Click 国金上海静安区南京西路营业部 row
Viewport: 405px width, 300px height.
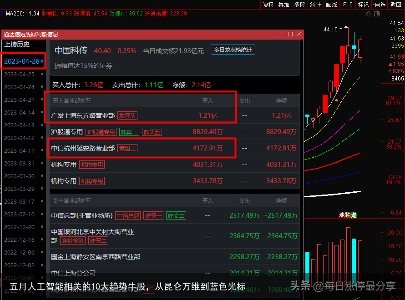pyautogui.click(x=175, y=257)
